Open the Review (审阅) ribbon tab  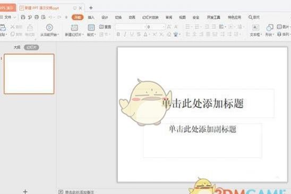(x=169, y=18)
